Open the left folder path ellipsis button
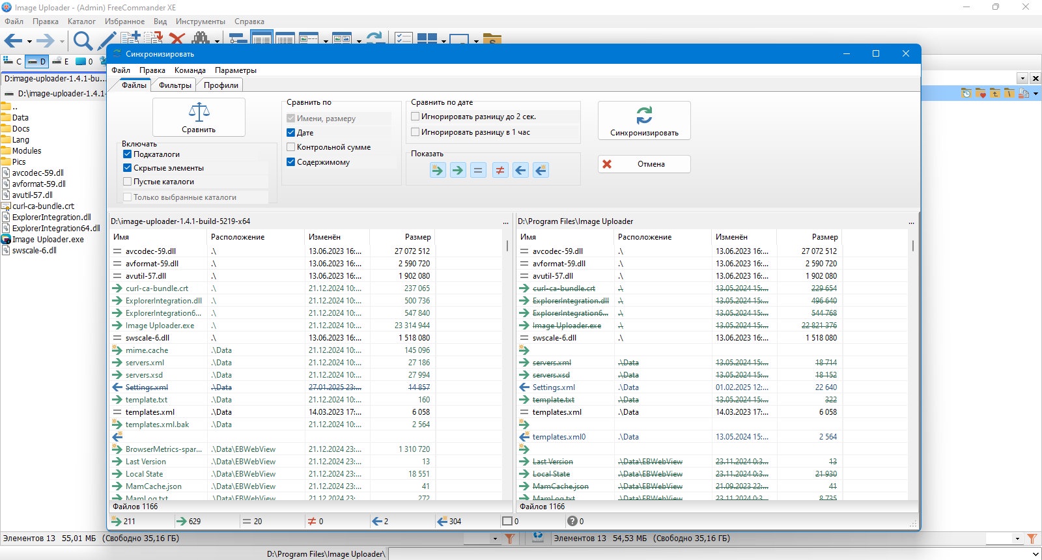 coord(505,222)
